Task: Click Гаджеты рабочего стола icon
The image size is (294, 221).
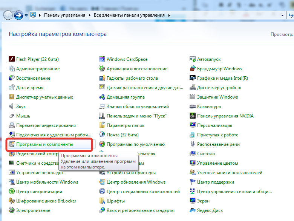Action: tap(102, 78)
